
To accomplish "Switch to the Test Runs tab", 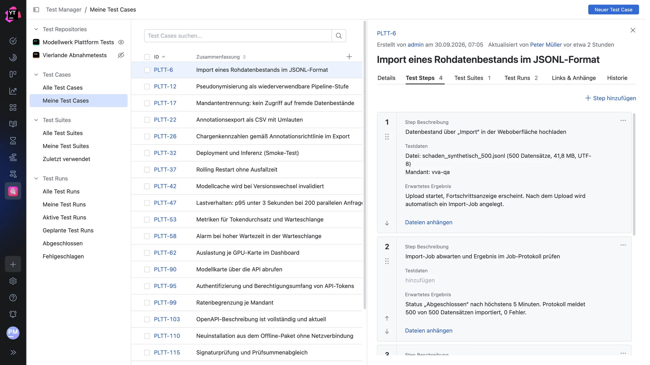I will point(521,78).
